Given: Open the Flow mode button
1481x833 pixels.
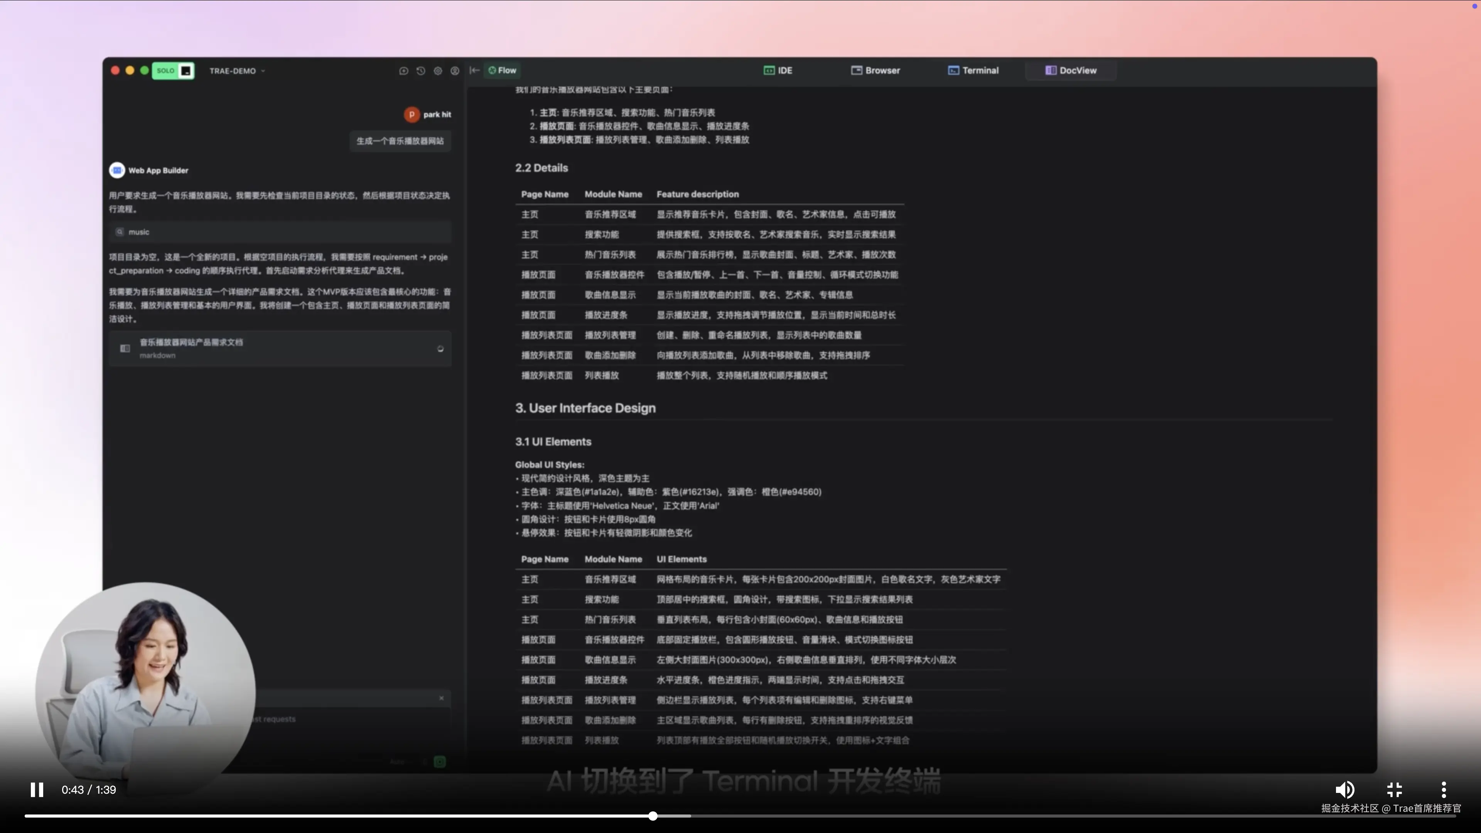Looking at the screenshot, I should (502, 70).
